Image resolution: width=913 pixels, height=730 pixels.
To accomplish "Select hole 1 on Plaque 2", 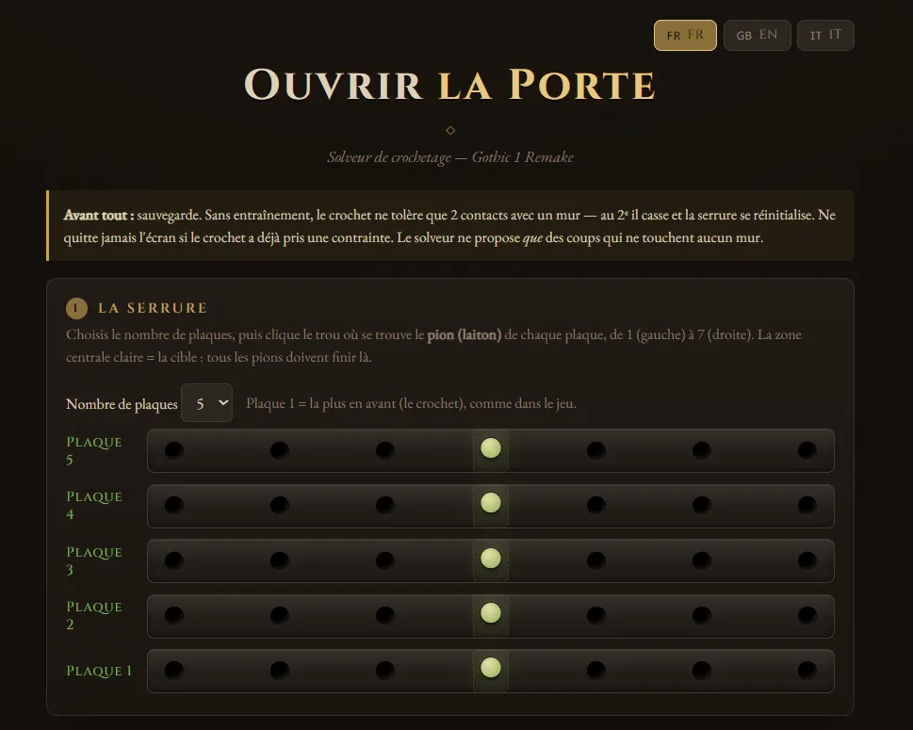I will point(174,615).
